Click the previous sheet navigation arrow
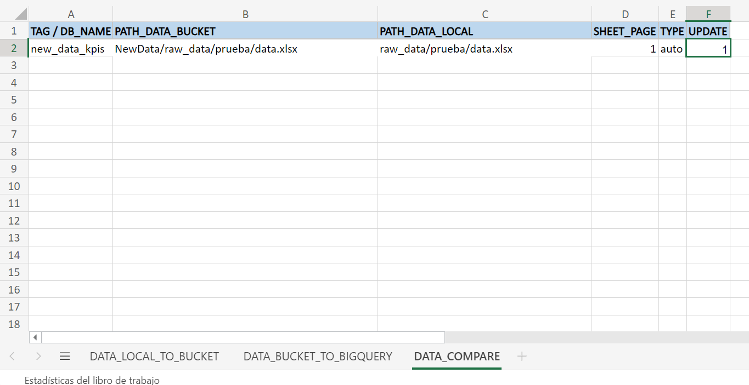The width and height of the screenshot is (749, 385). [12, 357]
